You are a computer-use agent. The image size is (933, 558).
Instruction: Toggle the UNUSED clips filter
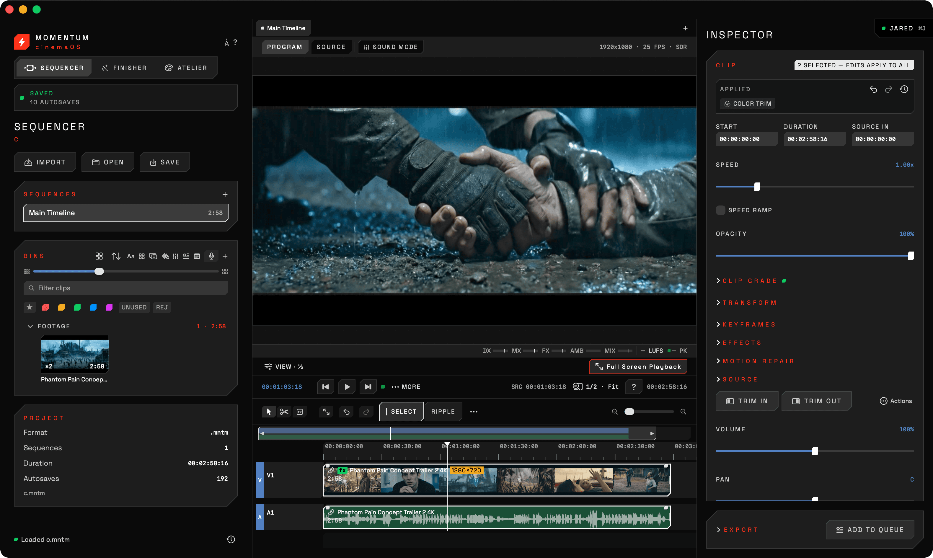click(x=134, y=307)
